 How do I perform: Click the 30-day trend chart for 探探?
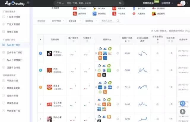(x=142, y=70)
